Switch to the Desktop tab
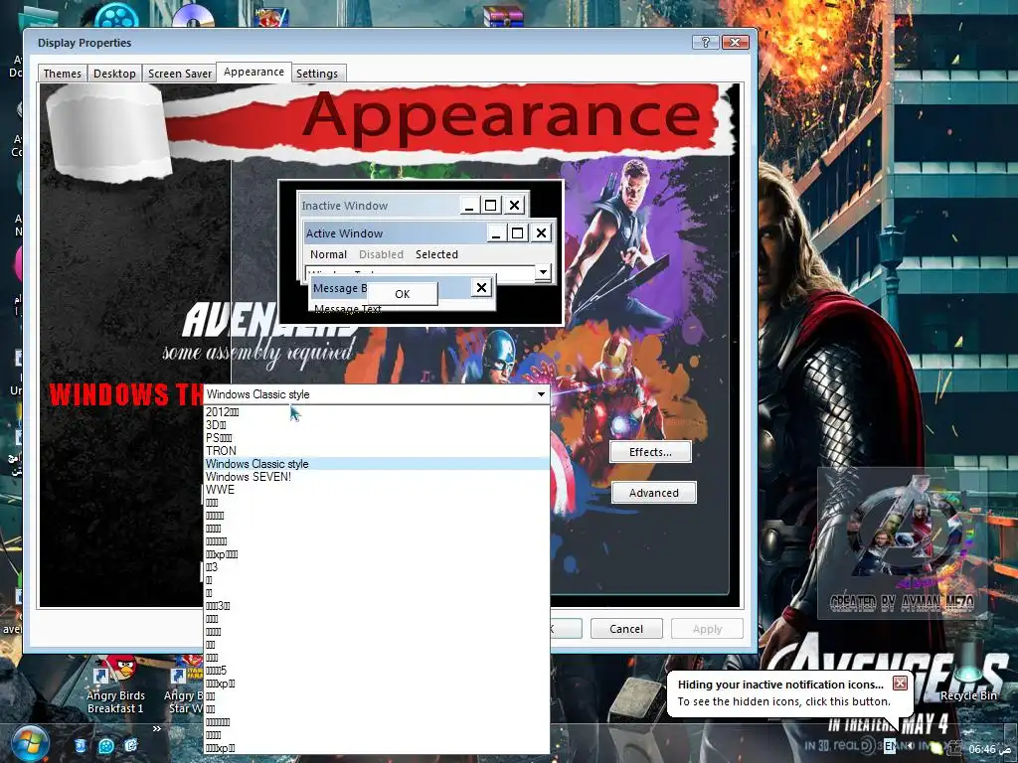Image resolution: width=1018 pixels, height=763 pixels. click(114, 74)
